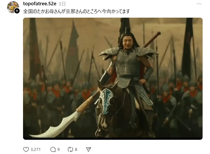Open the post by clicking the Japanese caption
Viewport: 210px width, 154px height.
tap(77, 11)
